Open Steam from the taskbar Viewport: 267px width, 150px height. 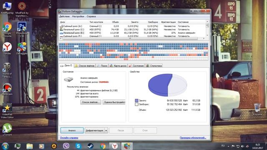point(91,146)
